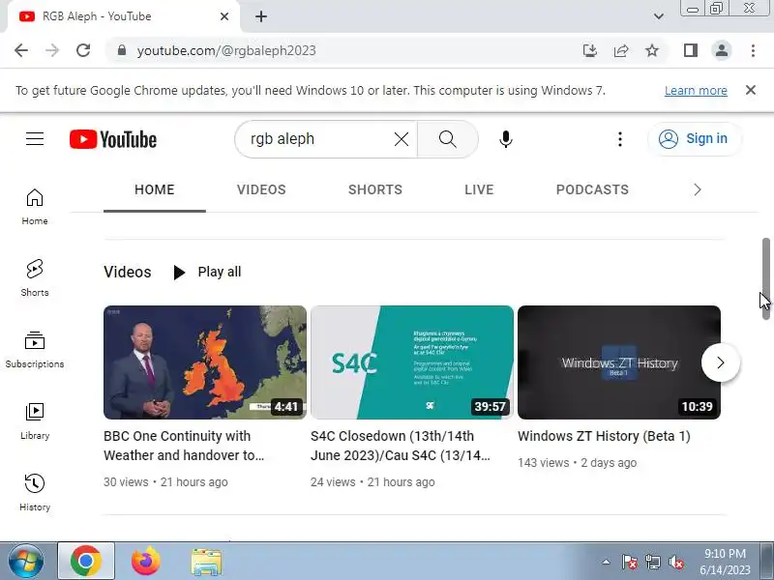The height and width of the screenshot is (580, 774).
Task: Share this page via the address bar icon
Action: tap(621, 50)
